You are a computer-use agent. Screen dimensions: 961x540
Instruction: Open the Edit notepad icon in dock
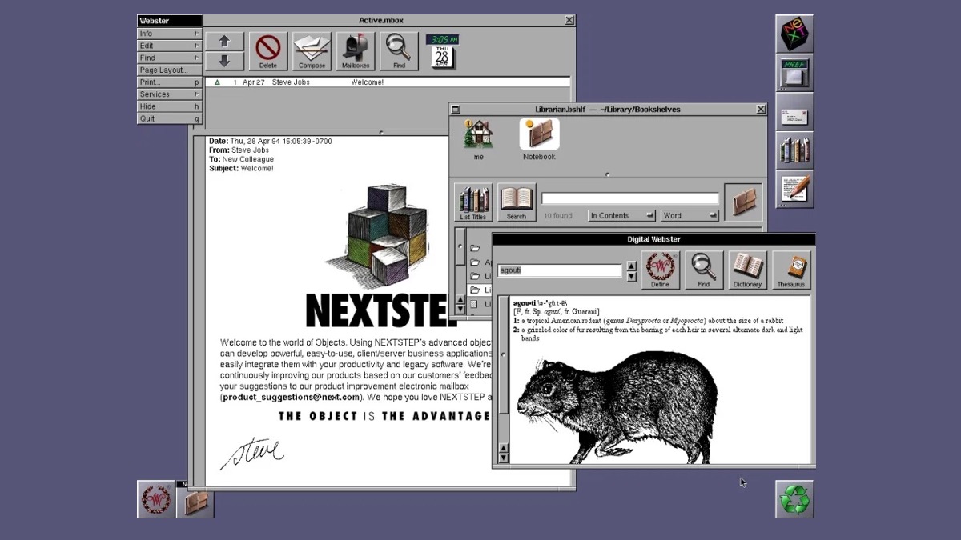[795, 189]
